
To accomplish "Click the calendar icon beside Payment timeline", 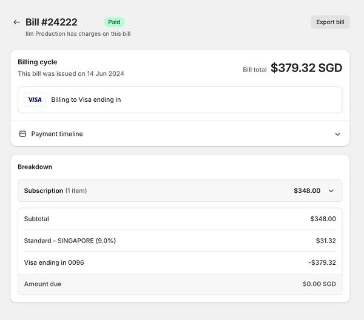I will 23,134.
